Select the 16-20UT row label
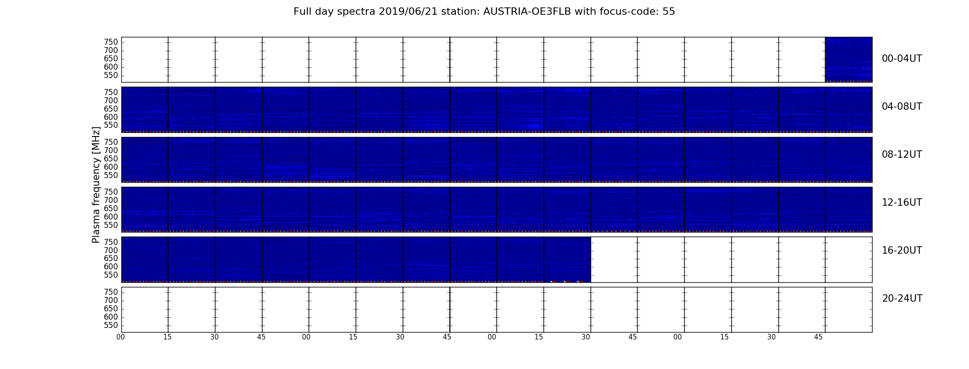 (x=902, y=250)
